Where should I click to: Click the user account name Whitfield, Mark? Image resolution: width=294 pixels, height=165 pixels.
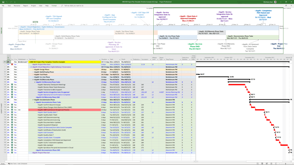coord(268,2)
